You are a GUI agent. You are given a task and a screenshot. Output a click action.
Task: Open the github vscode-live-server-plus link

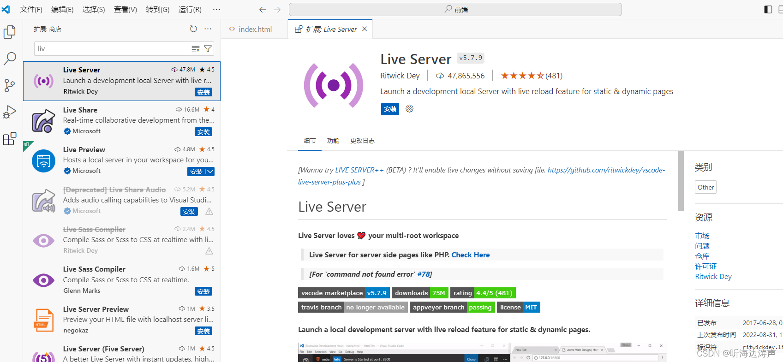pyautogui.click(x=482, y=176)
